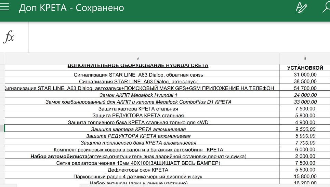Open the hamburger menu
The height and width of the screenshot is (187, 330).
click(x=4, y=7)
